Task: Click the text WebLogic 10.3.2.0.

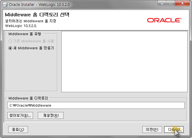Action: tap(21, 26)
